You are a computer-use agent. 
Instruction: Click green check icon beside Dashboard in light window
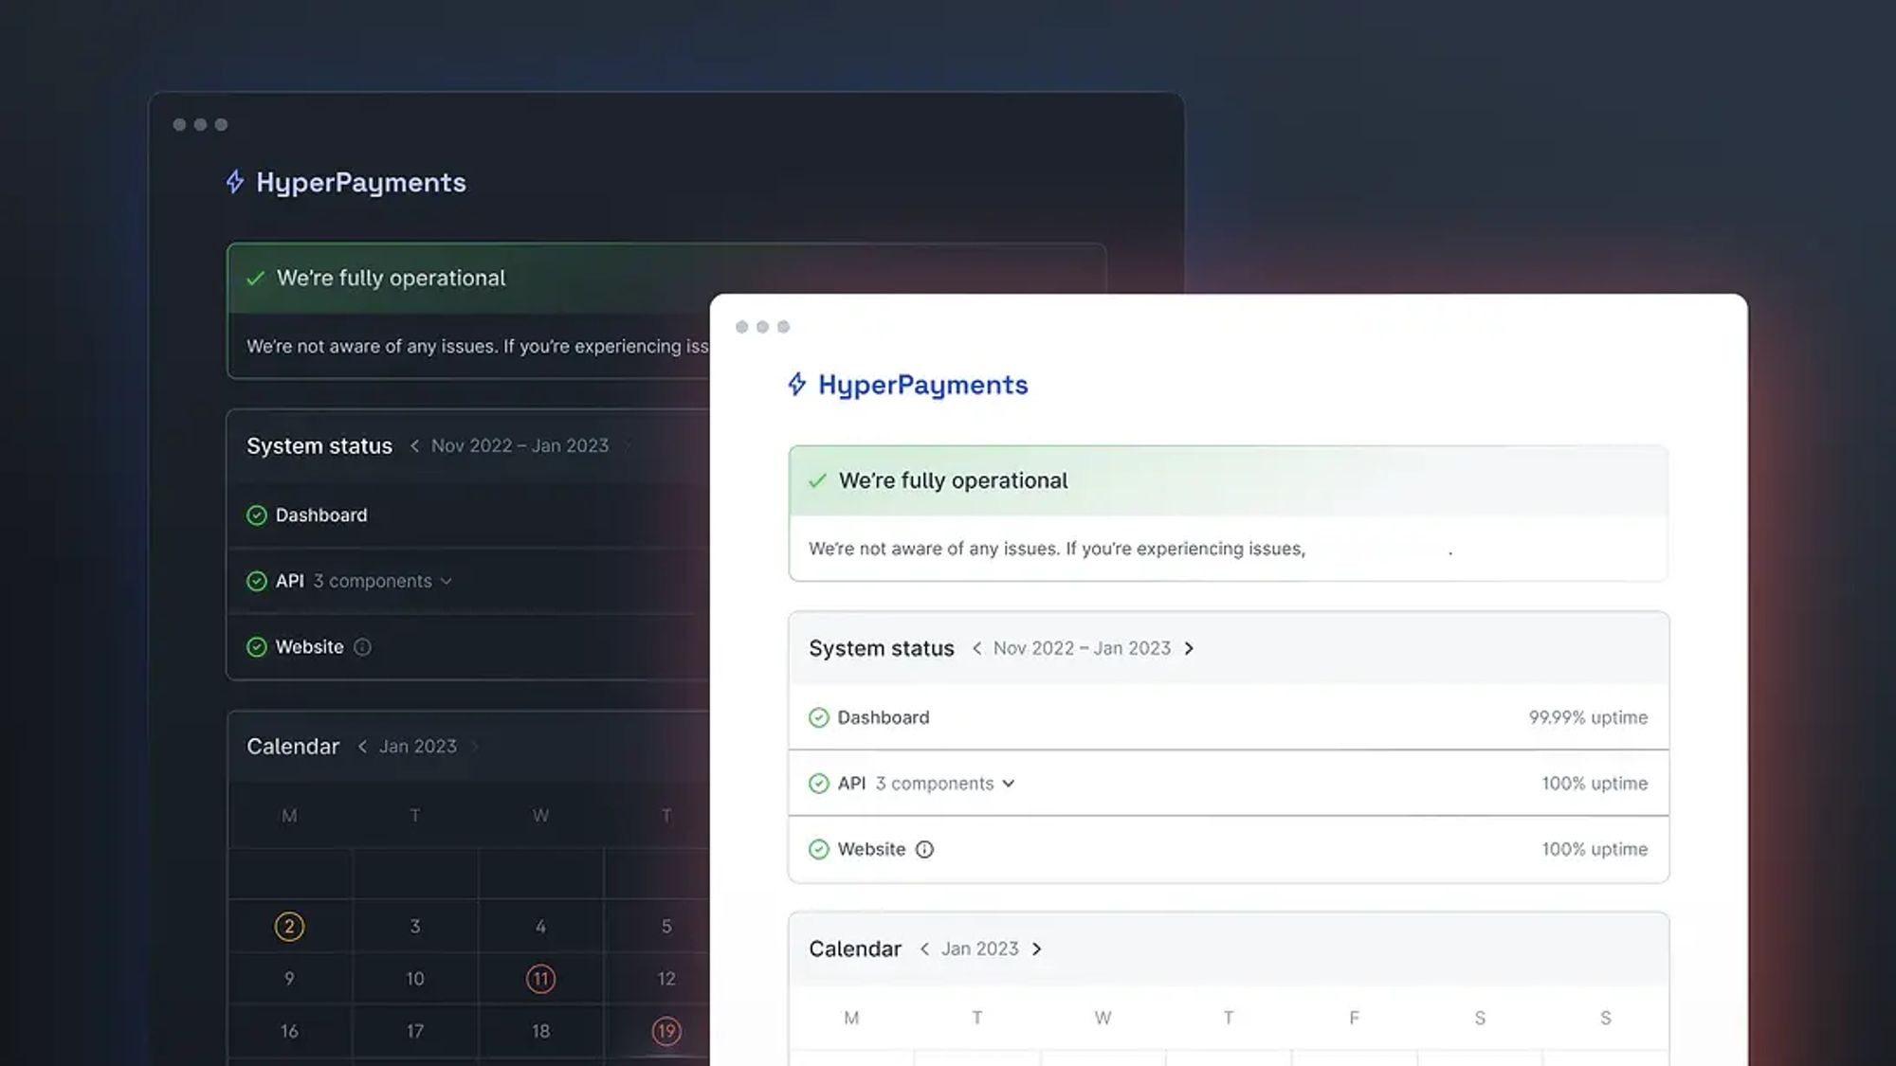[819, 717]
